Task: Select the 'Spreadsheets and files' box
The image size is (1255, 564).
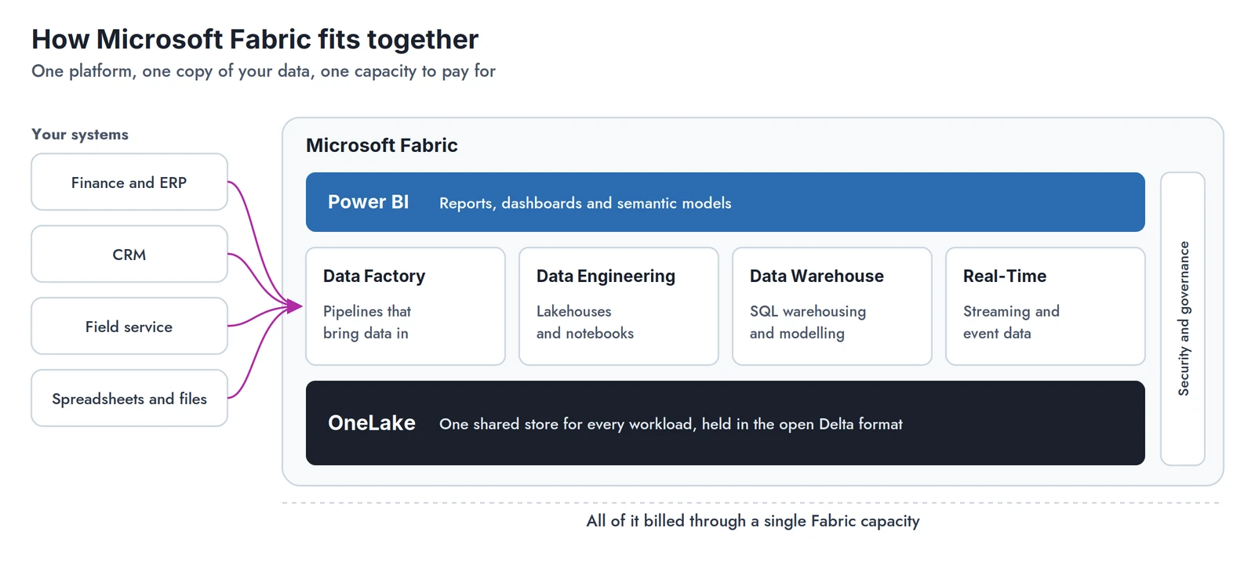Action: pyautogui.click(x=129, y=398)
